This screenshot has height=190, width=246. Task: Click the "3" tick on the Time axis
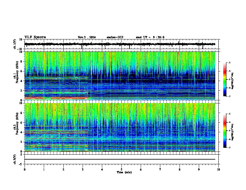(83, 170)
